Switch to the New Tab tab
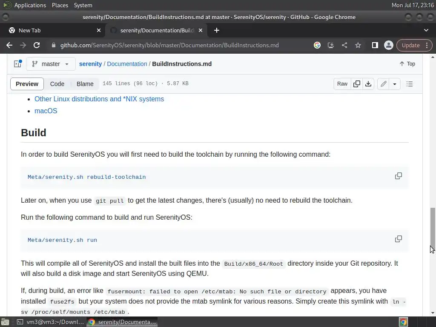Image resolution: width=436 pixels, height=327 pixels. [x=52, y=30]
